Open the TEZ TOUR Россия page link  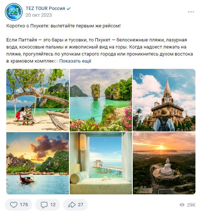(x=45, y=9)
